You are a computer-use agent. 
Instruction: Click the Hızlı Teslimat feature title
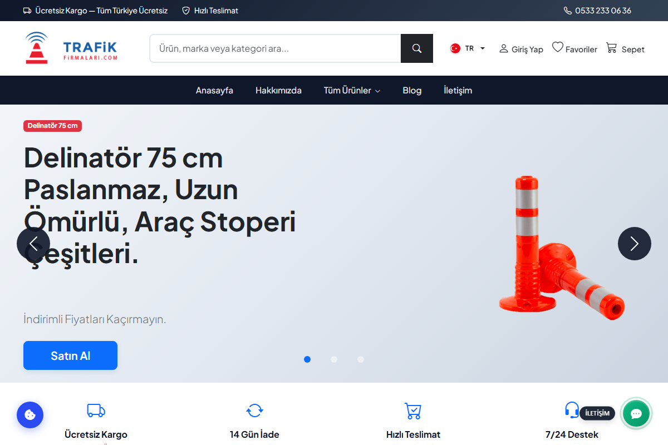coord(413,434)
